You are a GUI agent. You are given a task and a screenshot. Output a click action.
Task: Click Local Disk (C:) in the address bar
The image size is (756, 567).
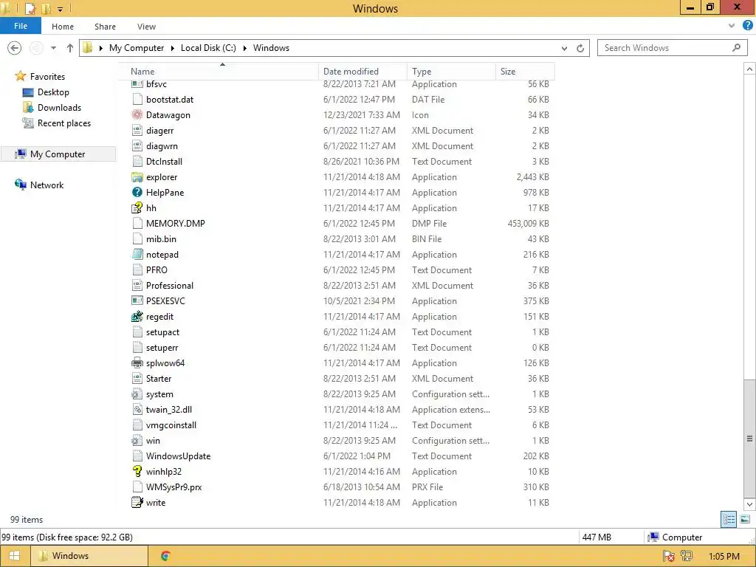pyautogui.click(x=208, y=48)
